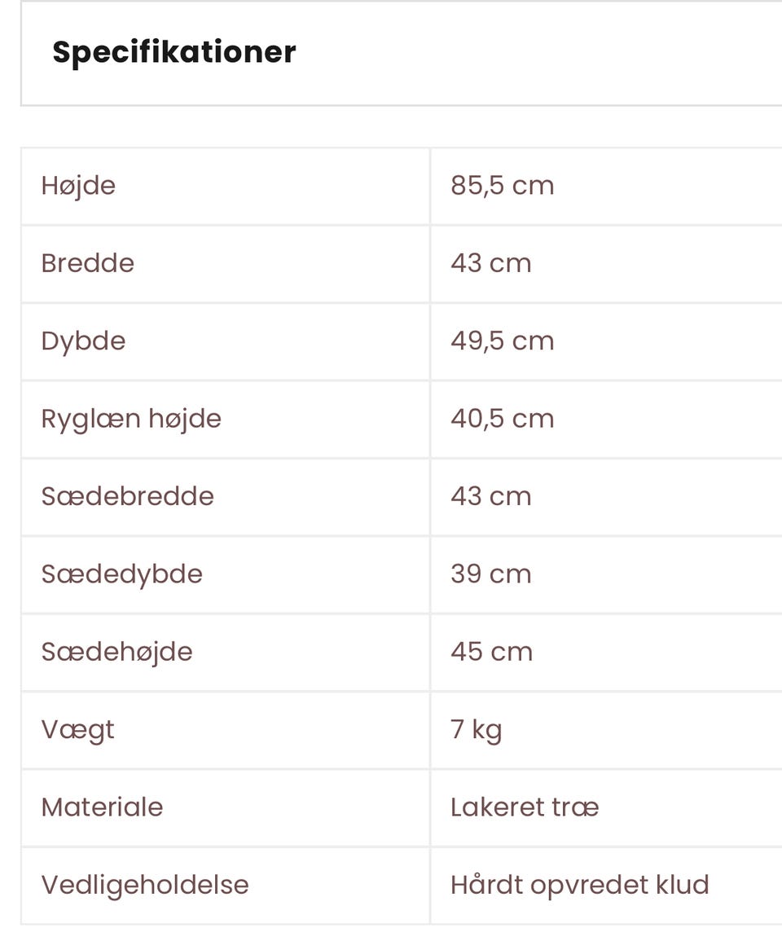Select the Sædedybde row label
782x950 pixels.
point(121,574)
